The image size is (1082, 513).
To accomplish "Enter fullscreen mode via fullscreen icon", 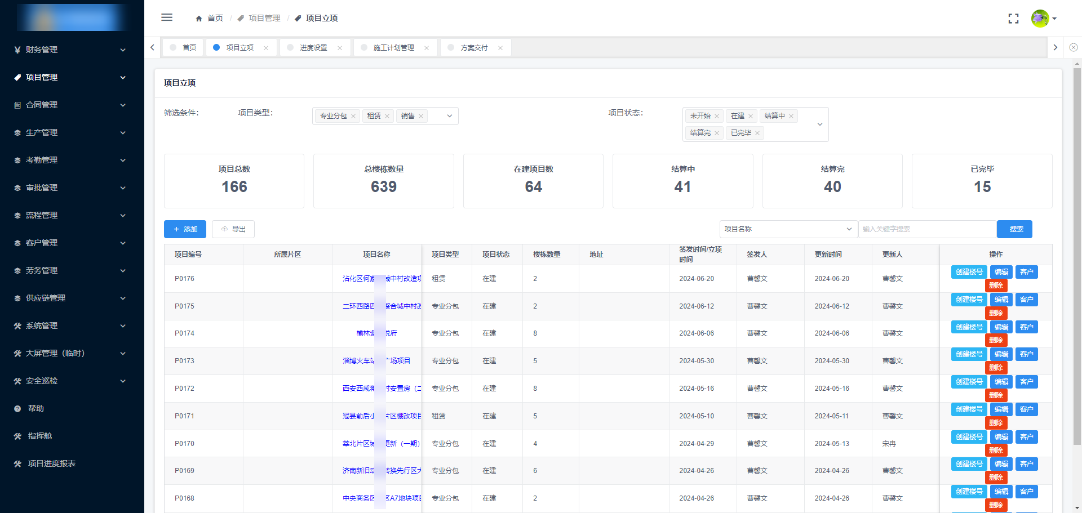I will (1013, 19).
